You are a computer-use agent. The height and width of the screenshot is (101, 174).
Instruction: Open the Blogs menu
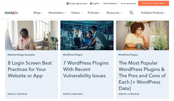(38, 13)
